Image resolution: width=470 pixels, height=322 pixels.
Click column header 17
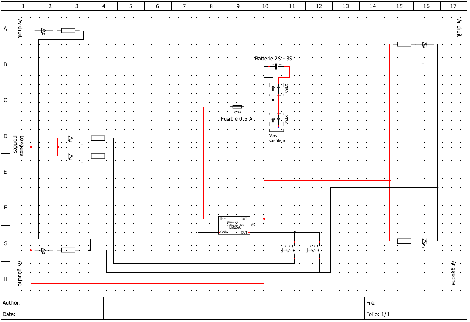coord(454,6)
